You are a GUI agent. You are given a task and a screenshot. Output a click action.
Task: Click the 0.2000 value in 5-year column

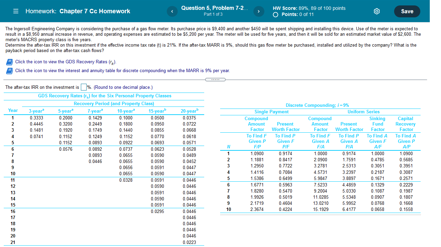(x=65, y=118)
